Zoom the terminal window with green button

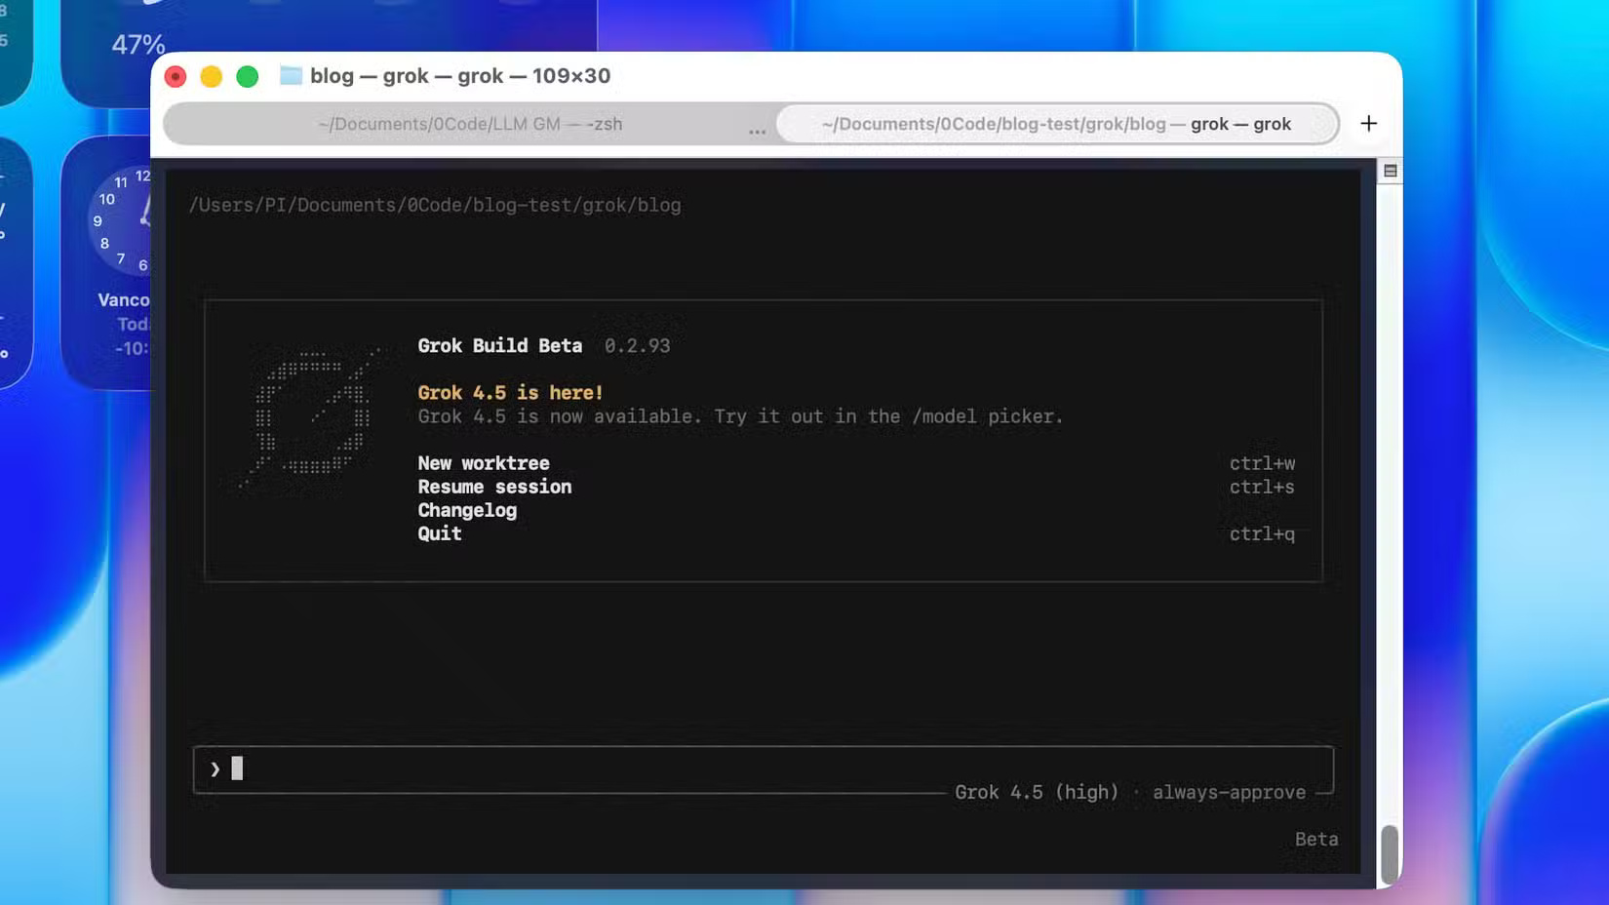248,76
